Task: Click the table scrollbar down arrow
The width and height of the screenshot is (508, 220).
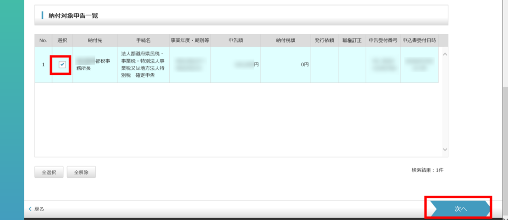Action: coord(444,149)
